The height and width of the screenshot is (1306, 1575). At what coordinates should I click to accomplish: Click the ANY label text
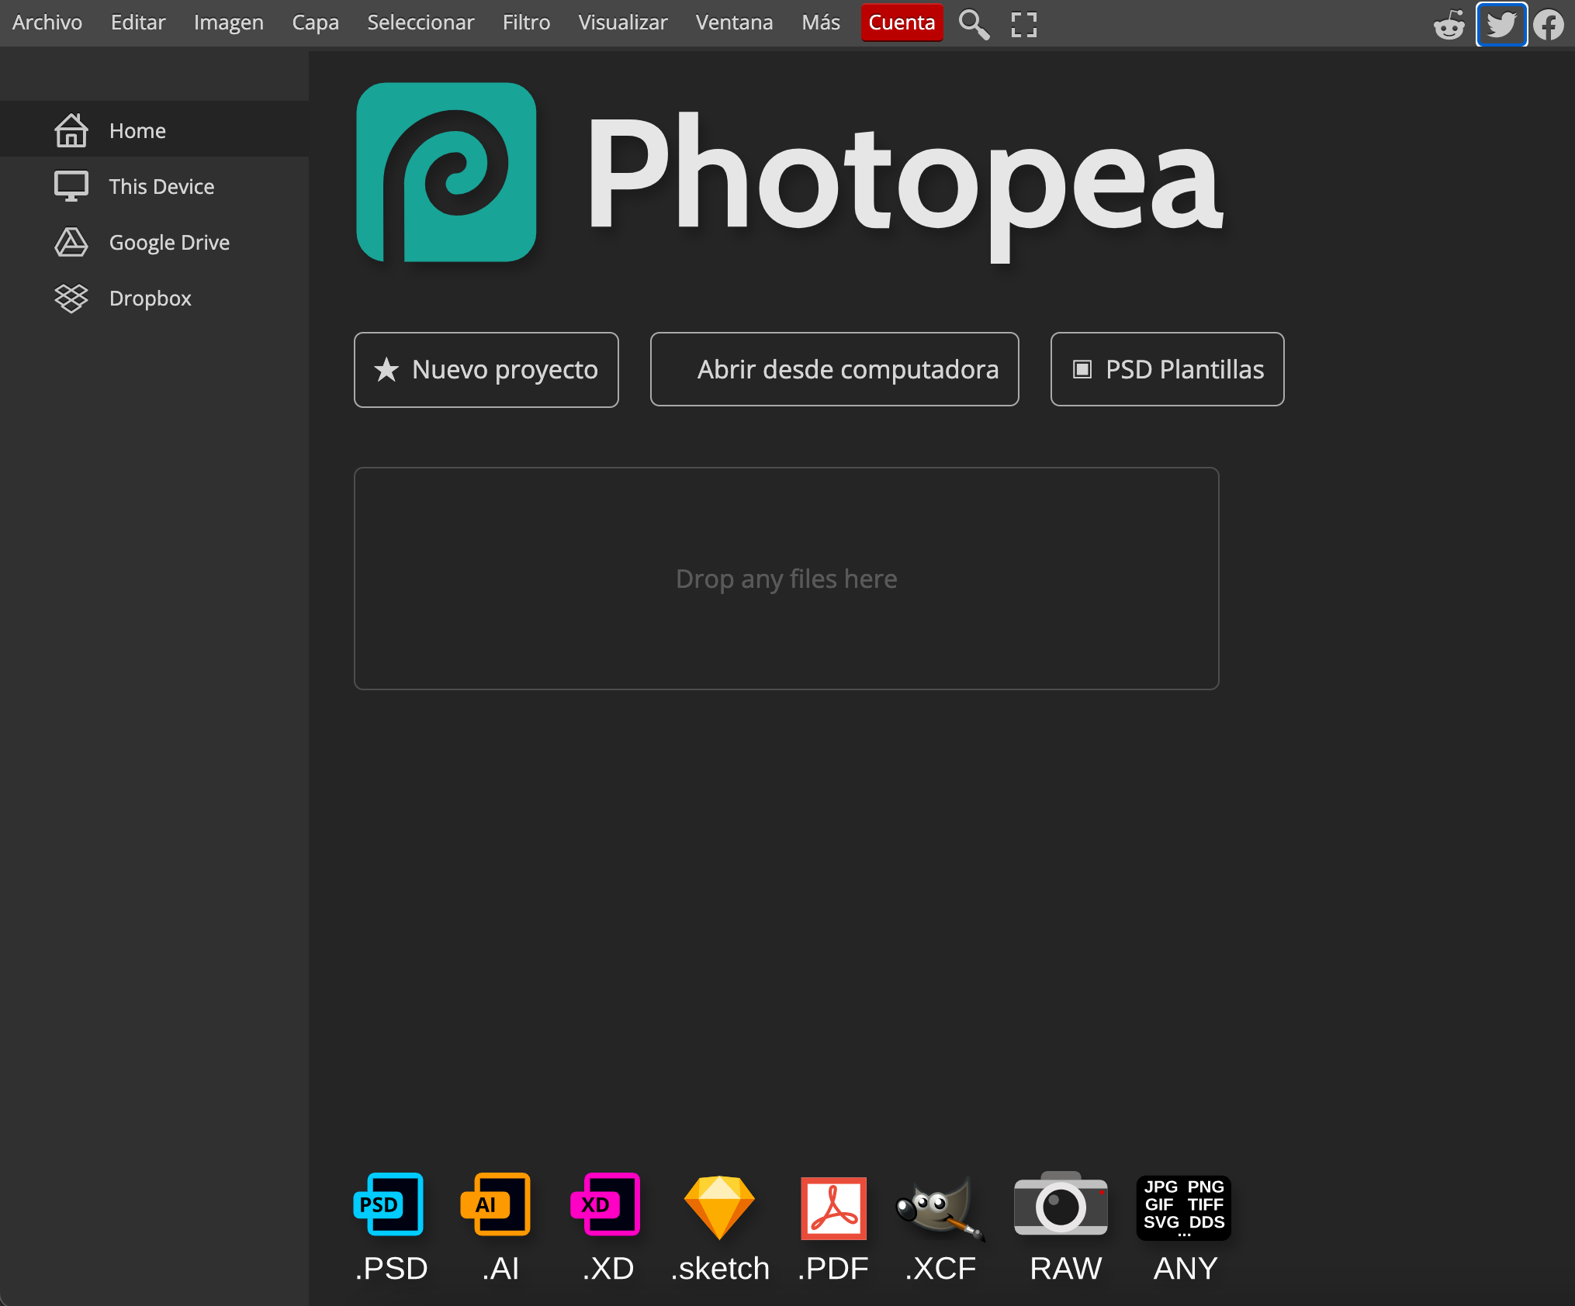[1186, 1269]
